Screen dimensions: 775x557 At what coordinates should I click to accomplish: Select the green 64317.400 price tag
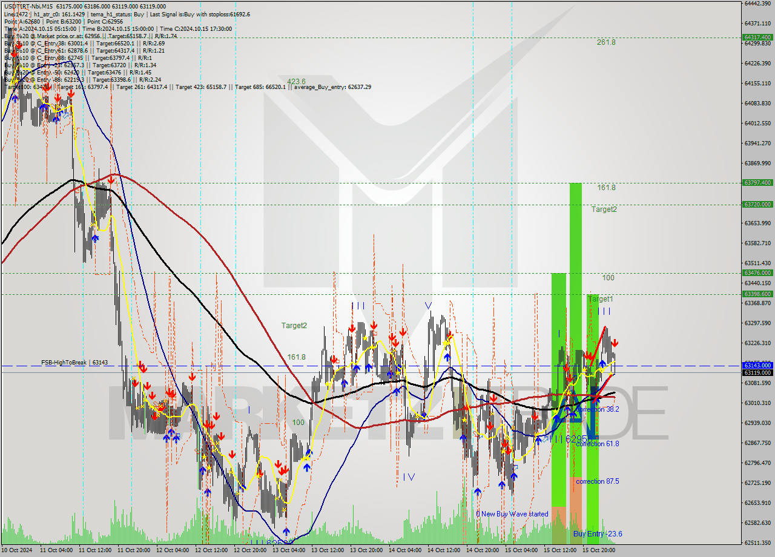click(757, 38)
